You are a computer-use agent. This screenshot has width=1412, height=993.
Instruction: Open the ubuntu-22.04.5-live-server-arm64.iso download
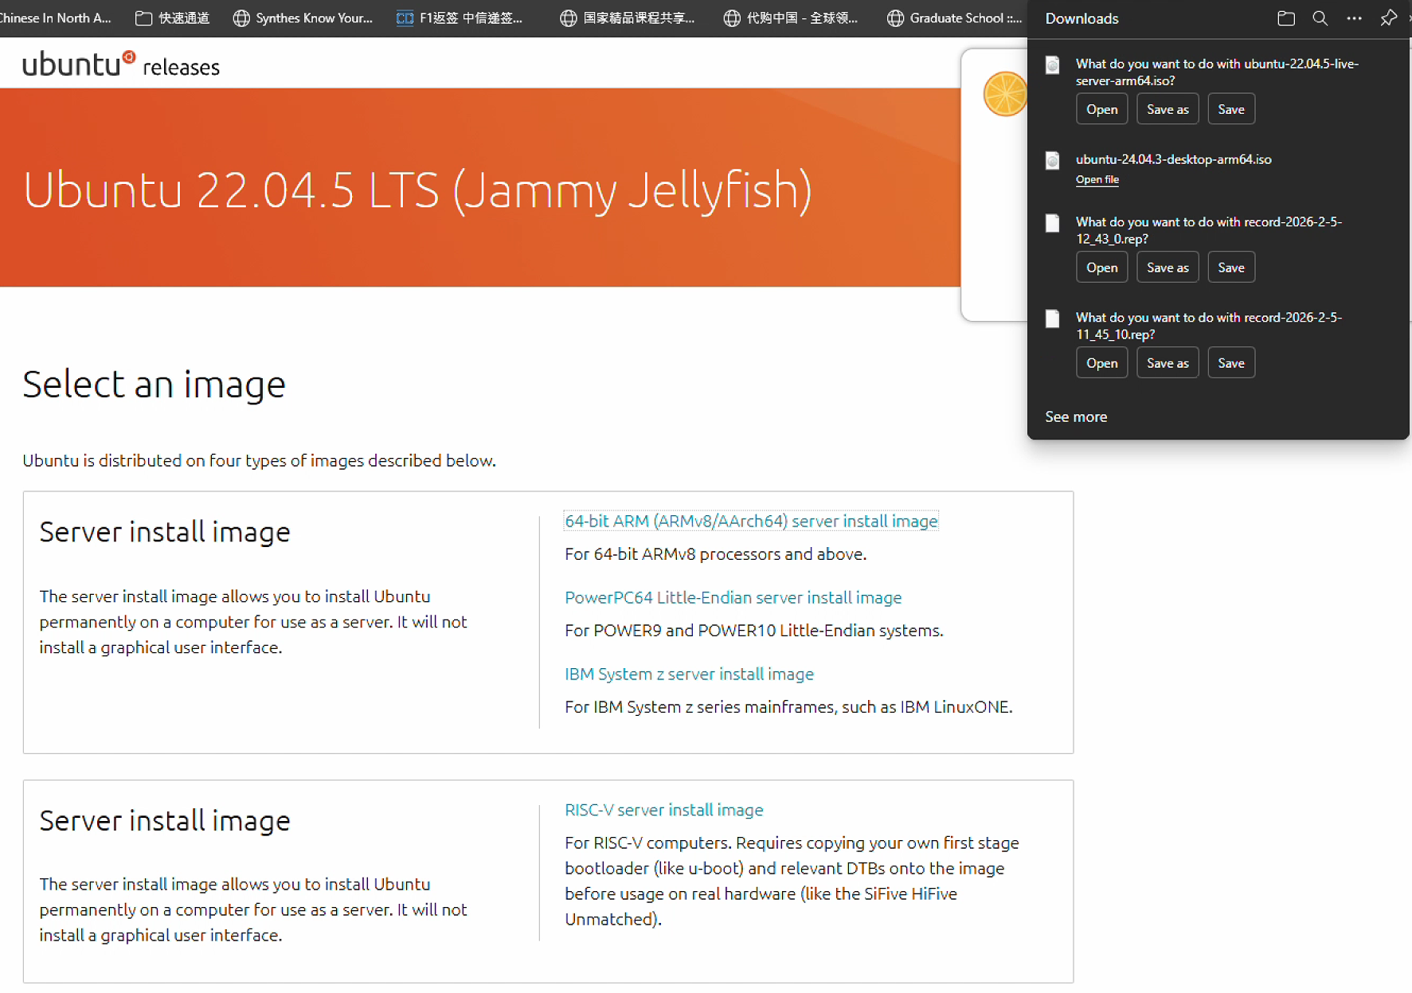(x=1101, y=109)
